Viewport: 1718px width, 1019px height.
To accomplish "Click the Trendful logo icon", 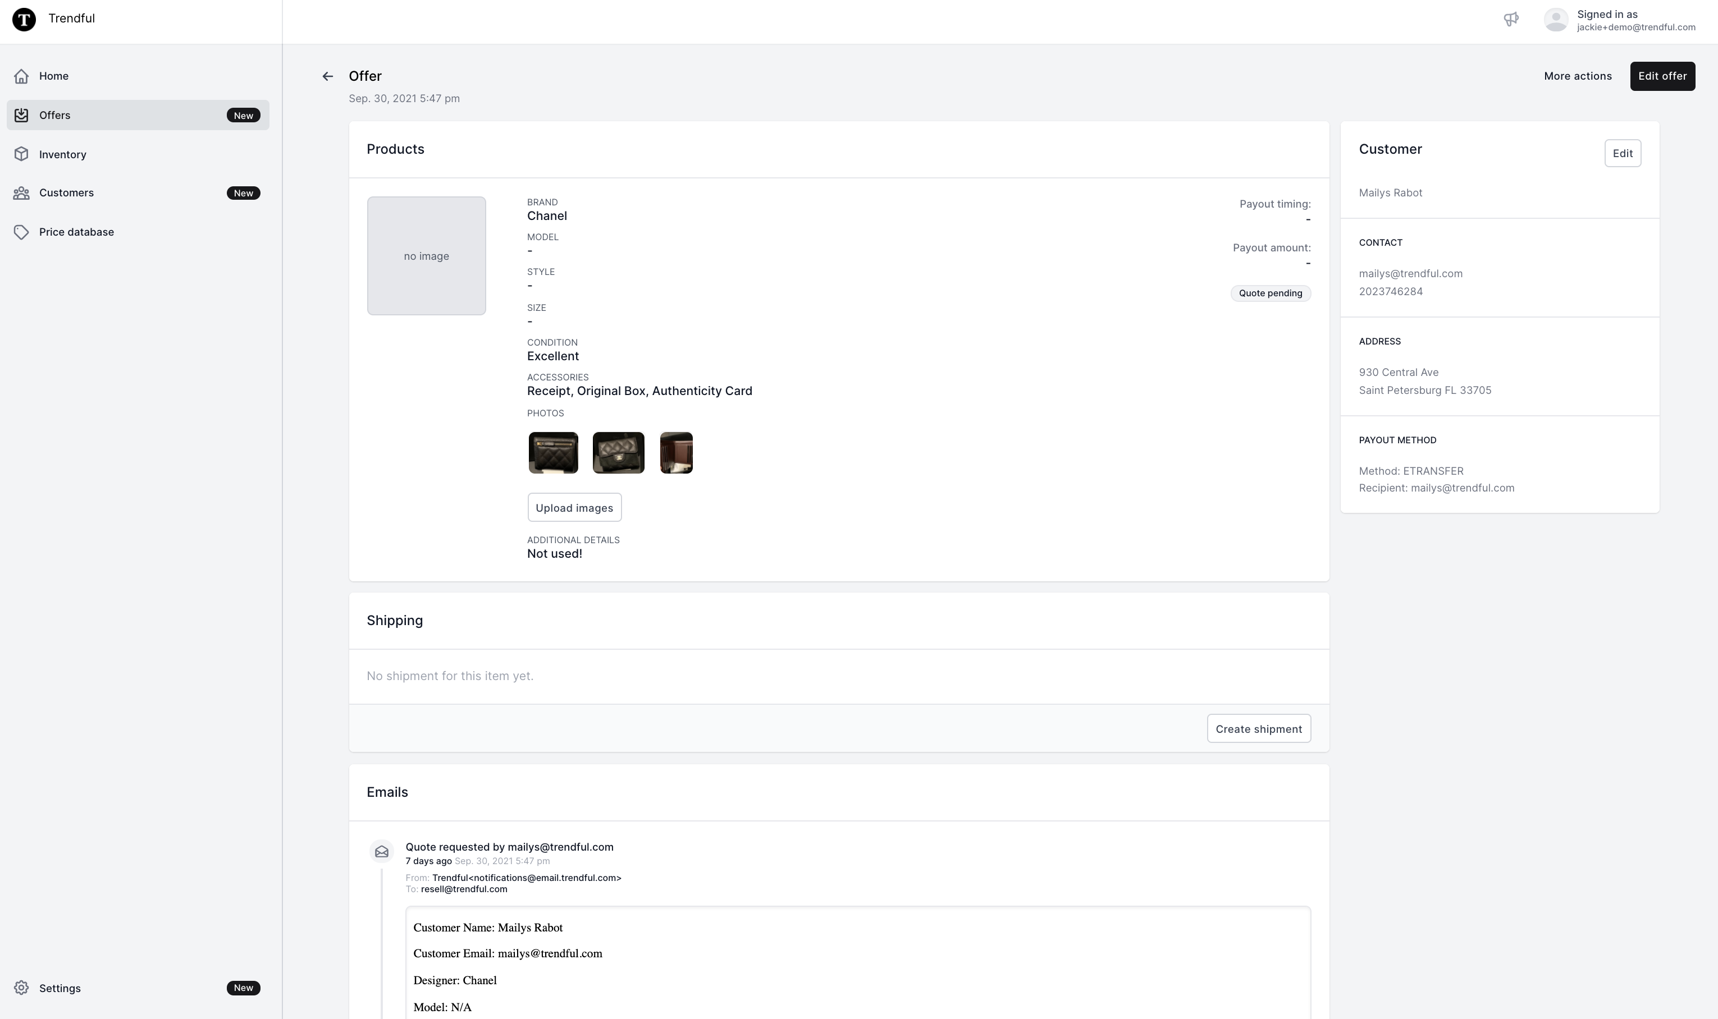I will pyautogui.click(x=24, y=19).
